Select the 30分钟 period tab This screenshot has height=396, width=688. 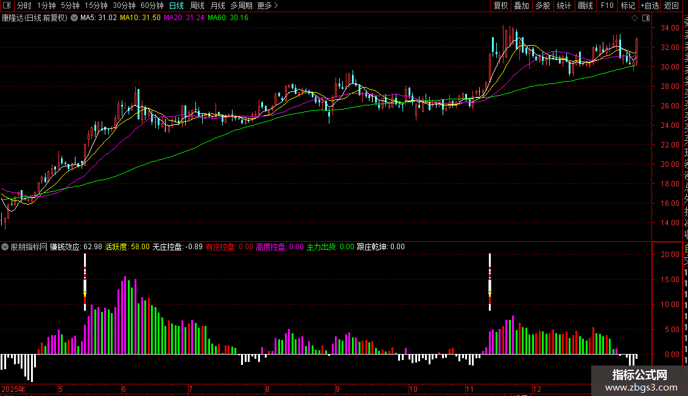tap(124, 5)
